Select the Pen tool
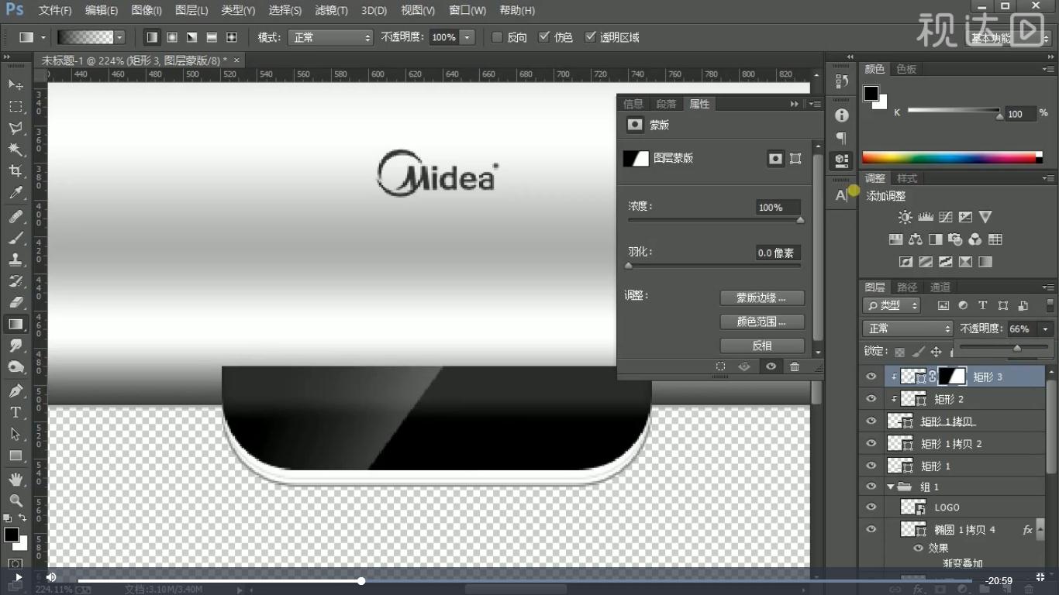Image resolution: width=1059 pixels, height=595 pixels. pyautogui.click(x=16, y=391)
